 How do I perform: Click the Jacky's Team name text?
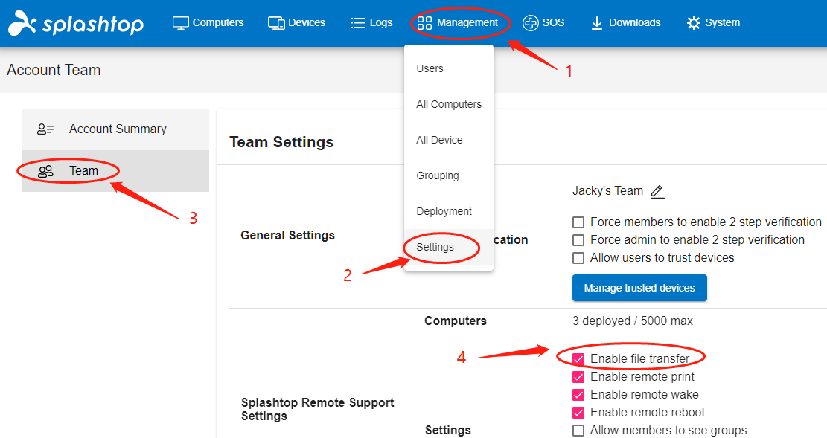[607, 191]
